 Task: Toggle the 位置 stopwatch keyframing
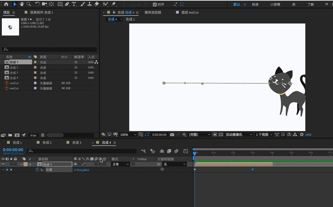pyautogui.click(x=37, y=170)
